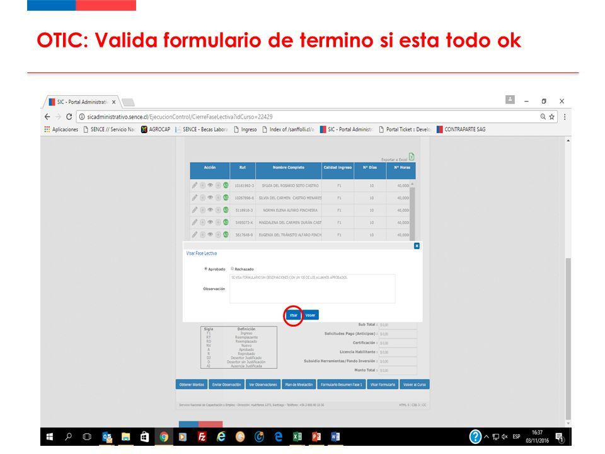
Task: Open the SENCE - Becas Laborales bookmark
Action: click(x=202, y=129)
